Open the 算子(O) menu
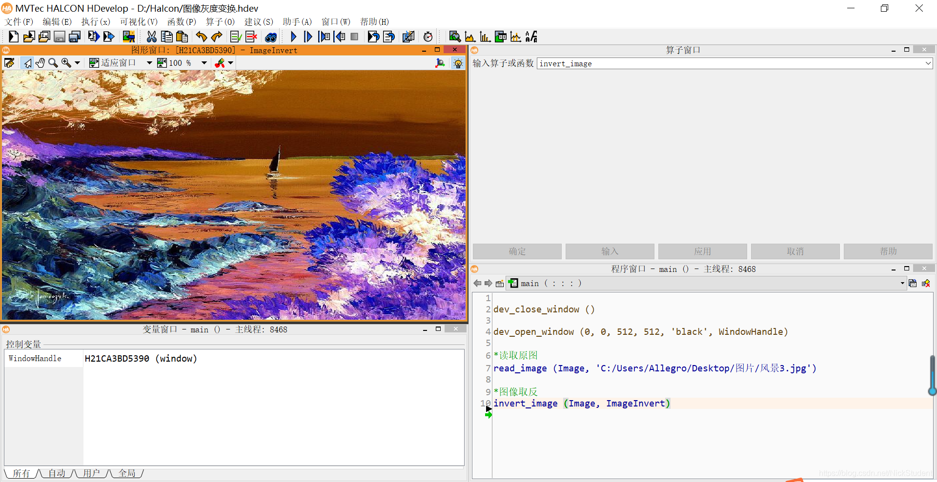937x482 pixels. tap(220, 22)
